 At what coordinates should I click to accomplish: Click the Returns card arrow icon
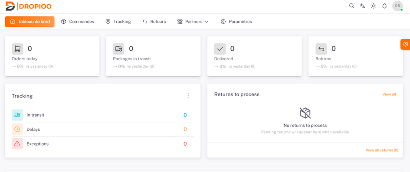321,49
